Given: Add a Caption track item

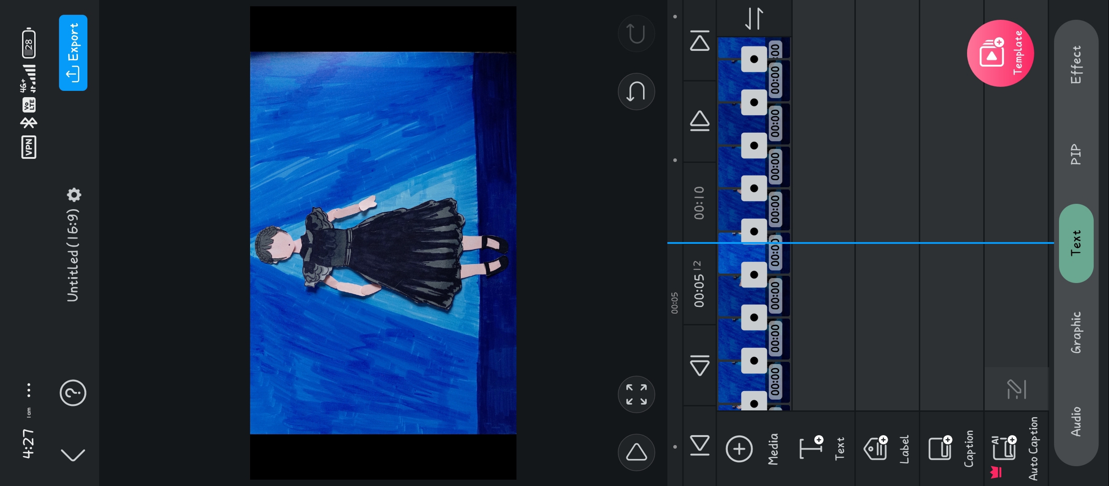Looking at the screenshot, I should coord(940,448).
